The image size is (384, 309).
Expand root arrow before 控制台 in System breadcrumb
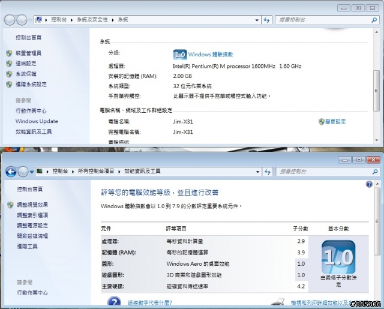[46, 20]
